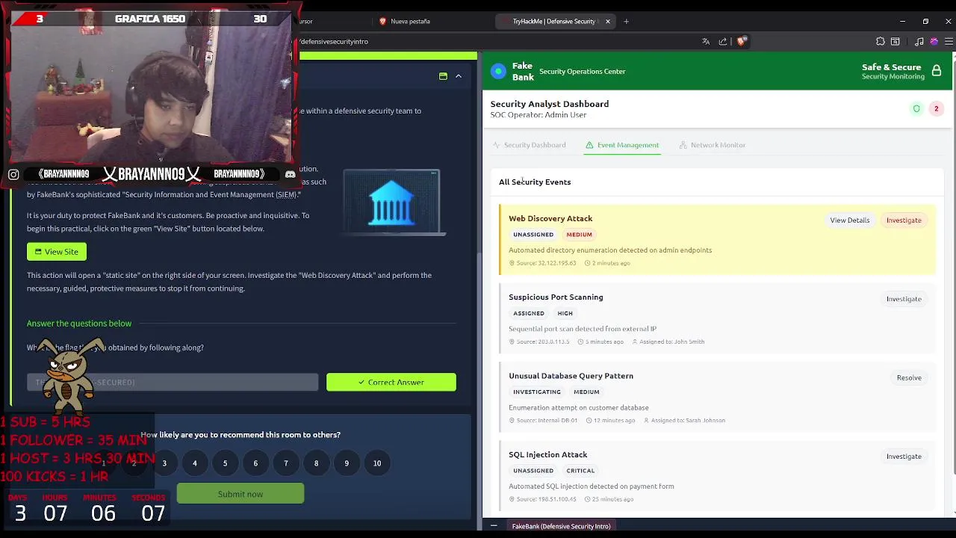Click View Details for Web Discovery Attack

click(850, 220)
